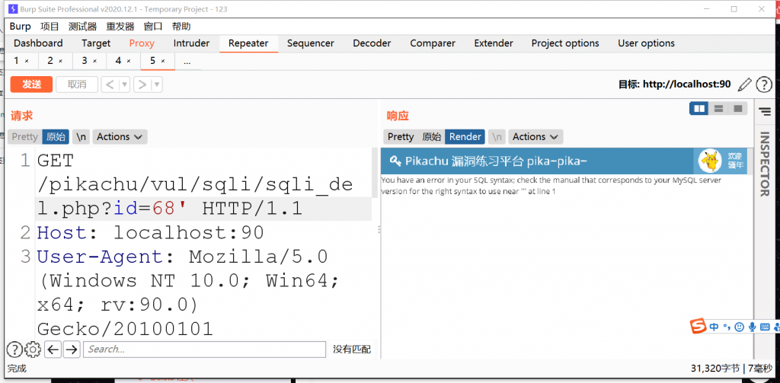780x383 pixels.
Task: Select side-by-side split layout icon
Action: click(x=698, y=109)
